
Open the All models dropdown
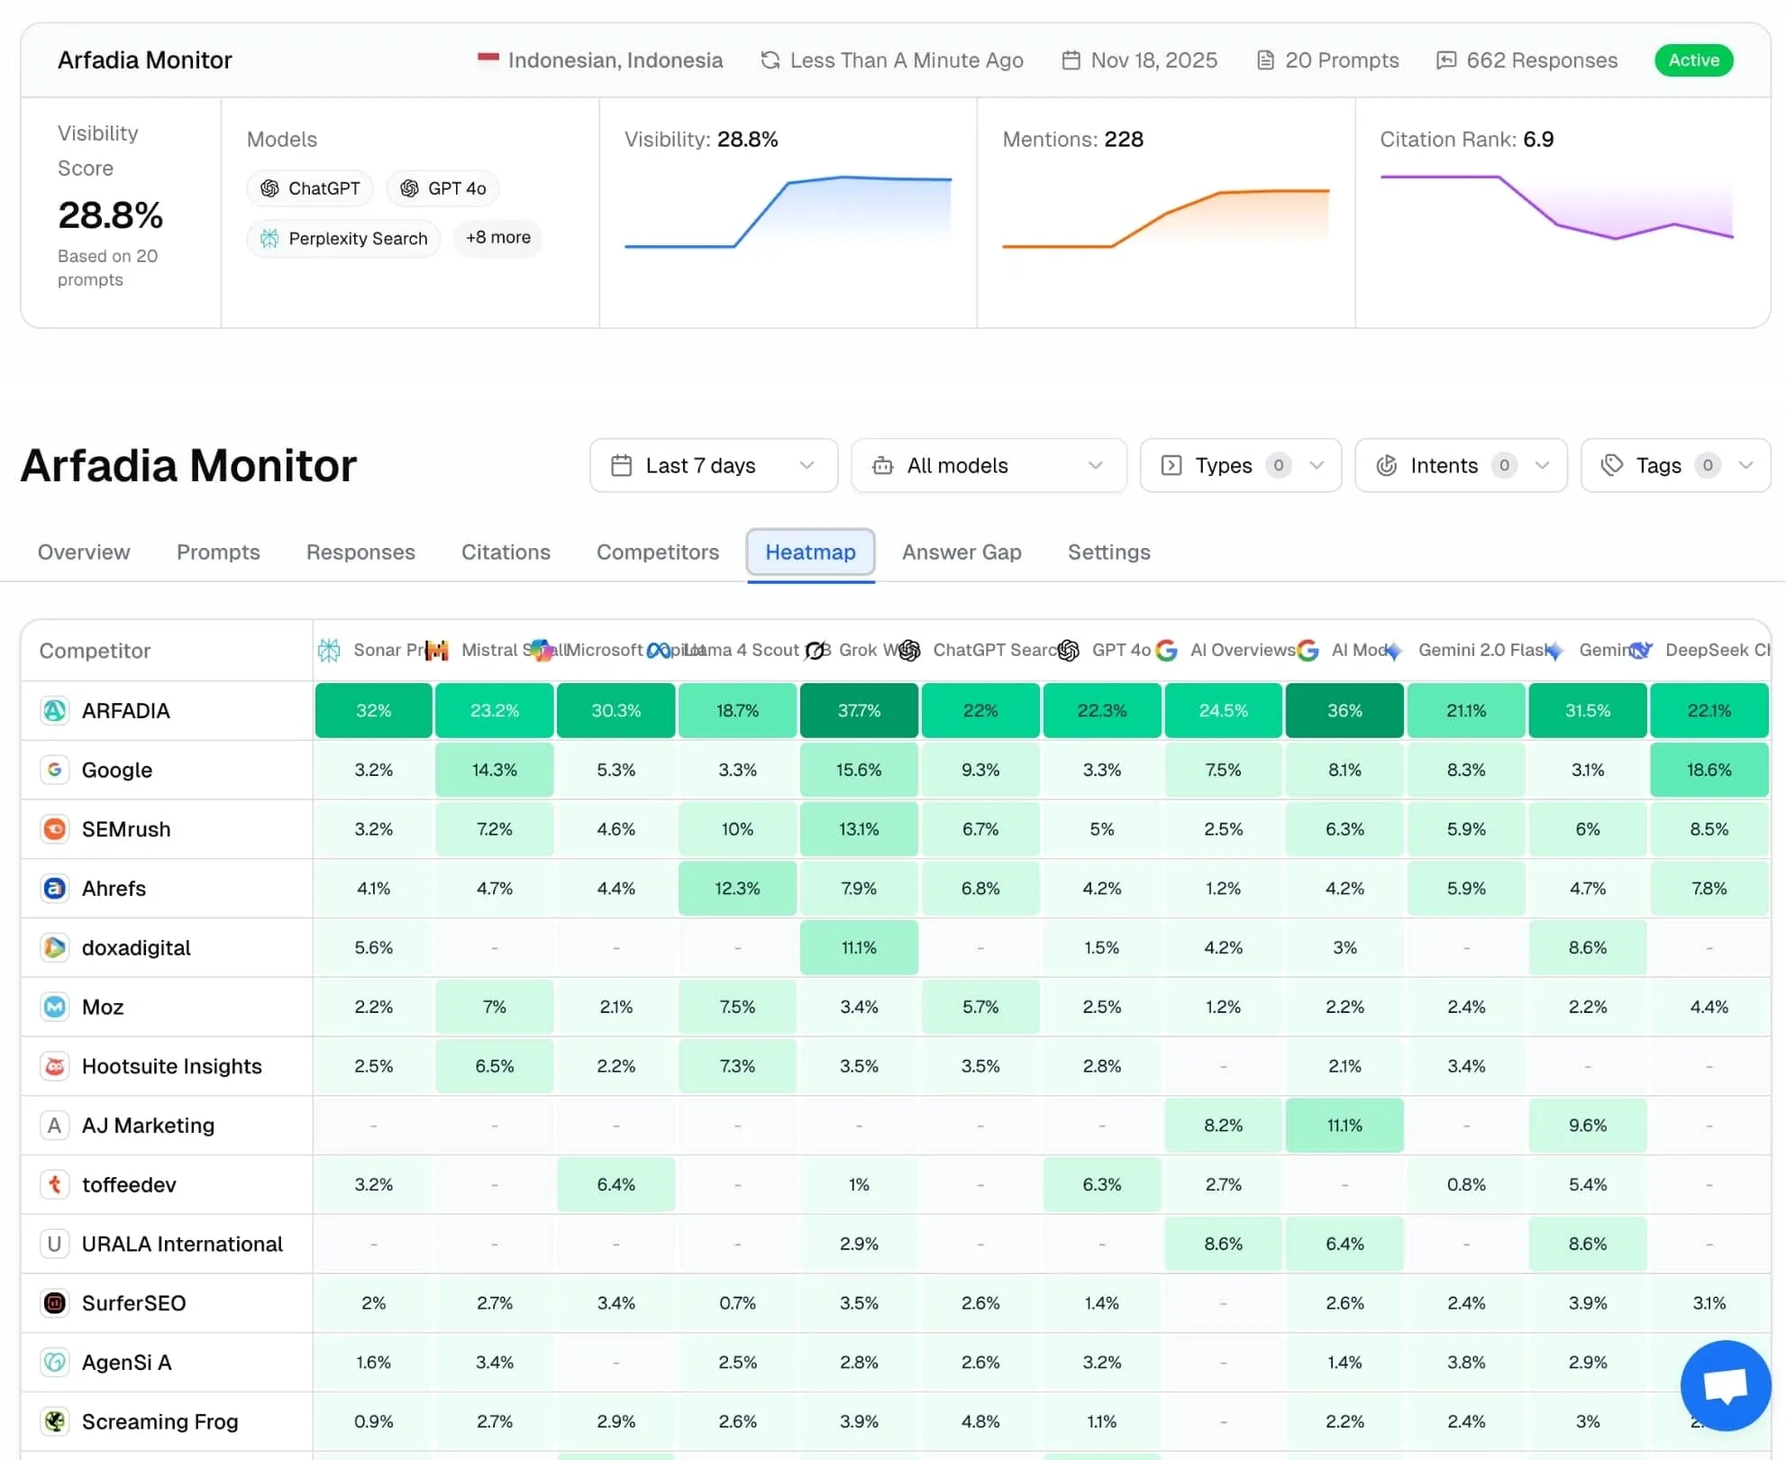(989, 465)
